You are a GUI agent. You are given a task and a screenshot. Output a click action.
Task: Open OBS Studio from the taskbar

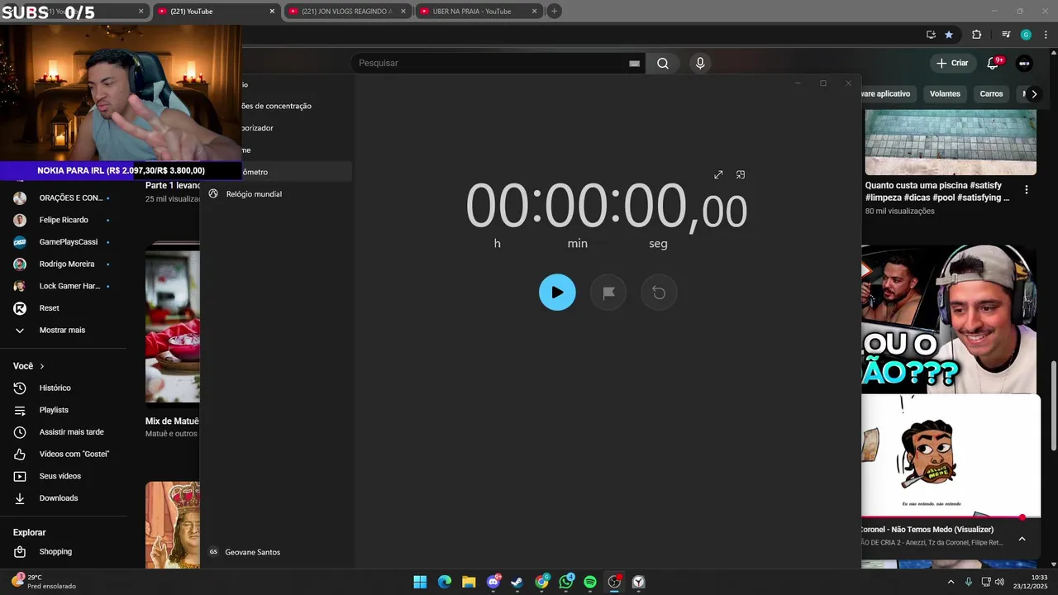coord(614,582)
